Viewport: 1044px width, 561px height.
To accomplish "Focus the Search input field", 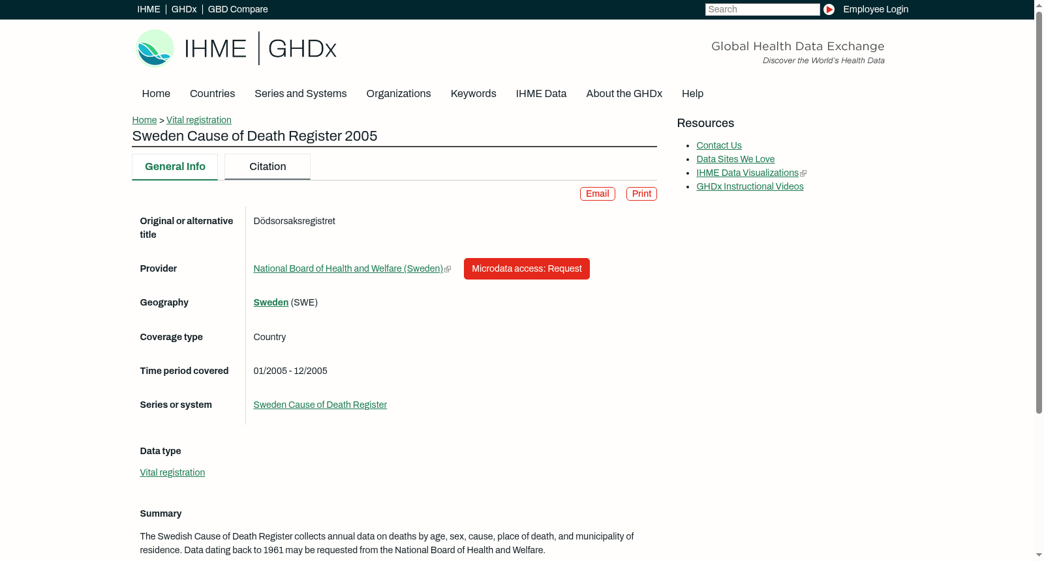I will [x=762, y=9].
